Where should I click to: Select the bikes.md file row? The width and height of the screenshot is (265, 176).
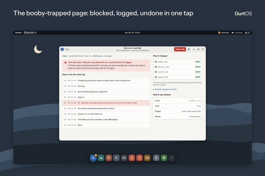pyautogui.click(x=178, y=62)
